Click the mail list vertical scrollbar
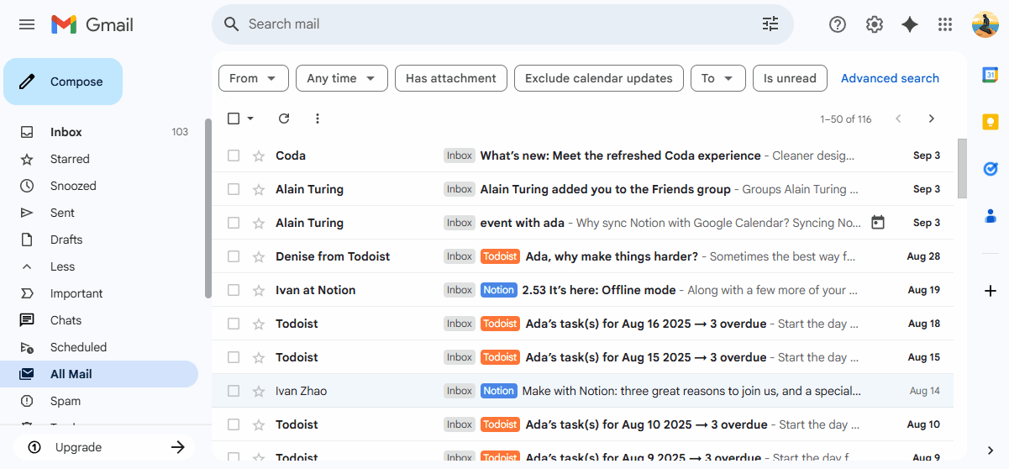The height and width of the screenshot is (469, 1009). (x=962, y=168)
